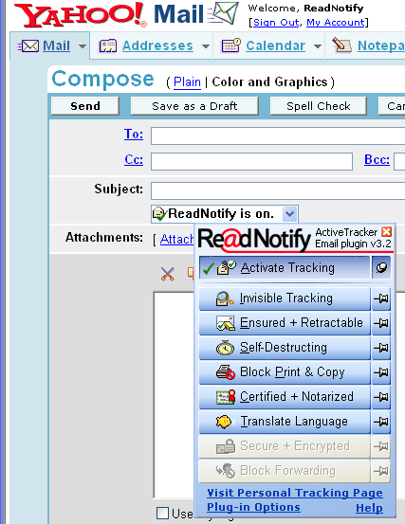Screen dimensions: 405x524
Task: Pin the Translate Language option
Action: click(x=381, y=422)
